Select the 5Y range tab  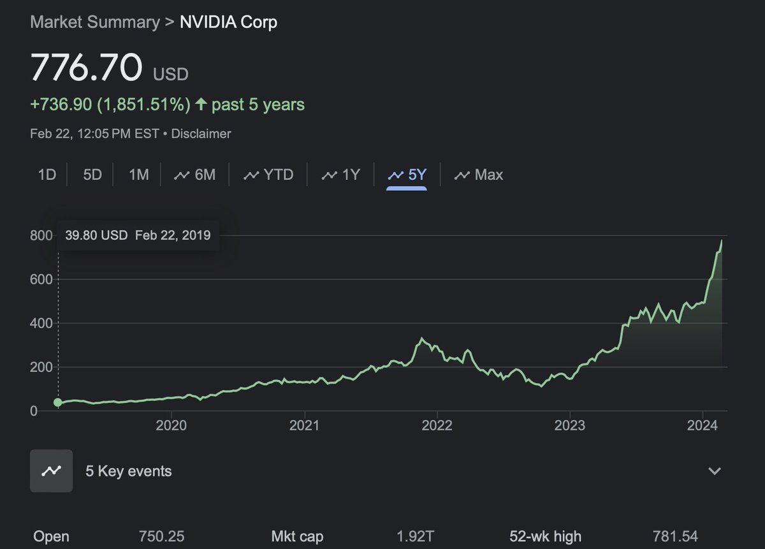[407, 175]
